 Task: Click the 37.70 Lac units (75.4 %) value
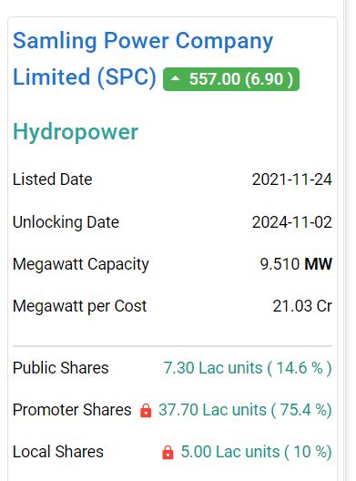[x=245, y=410]
